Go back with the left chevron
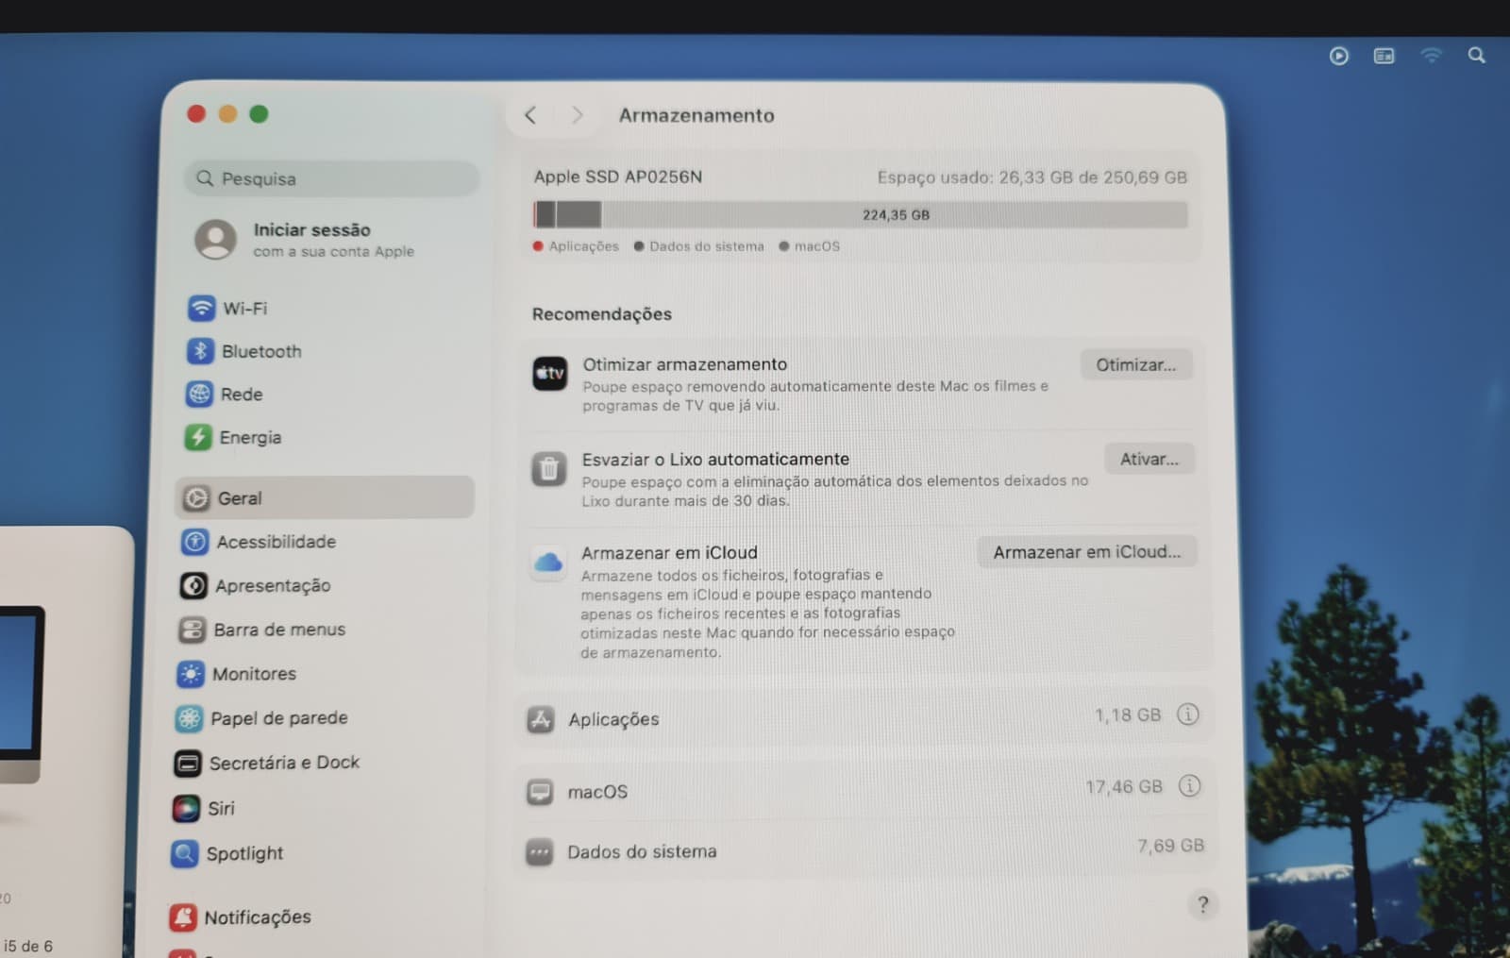 [530, 115]
